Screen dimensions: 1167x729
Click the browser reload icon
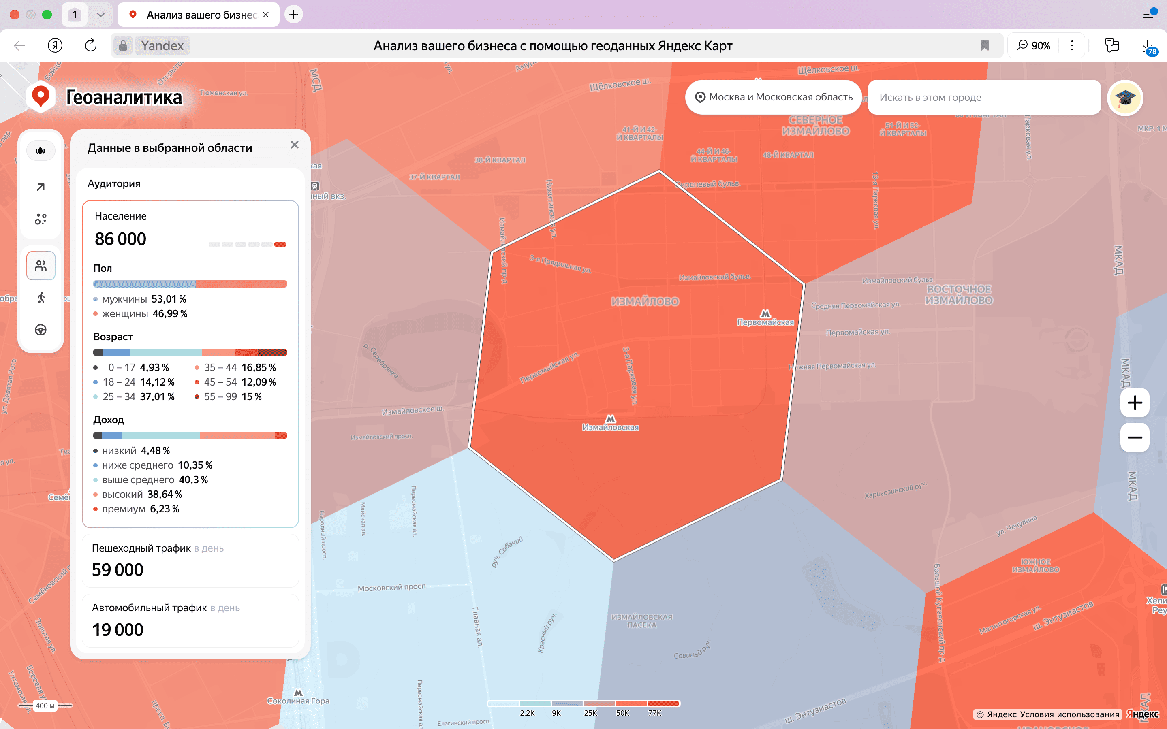click(x=91, y=45)
